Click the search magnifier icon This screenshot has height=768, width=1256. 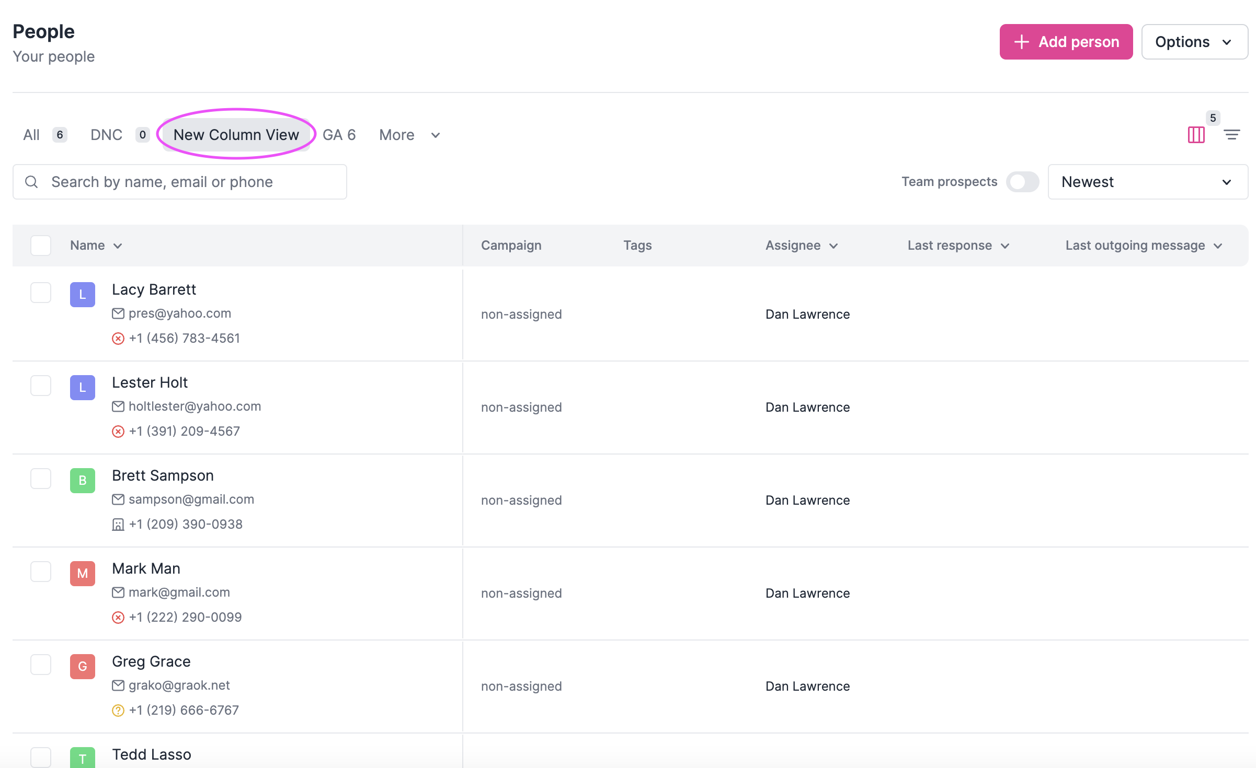31,182
